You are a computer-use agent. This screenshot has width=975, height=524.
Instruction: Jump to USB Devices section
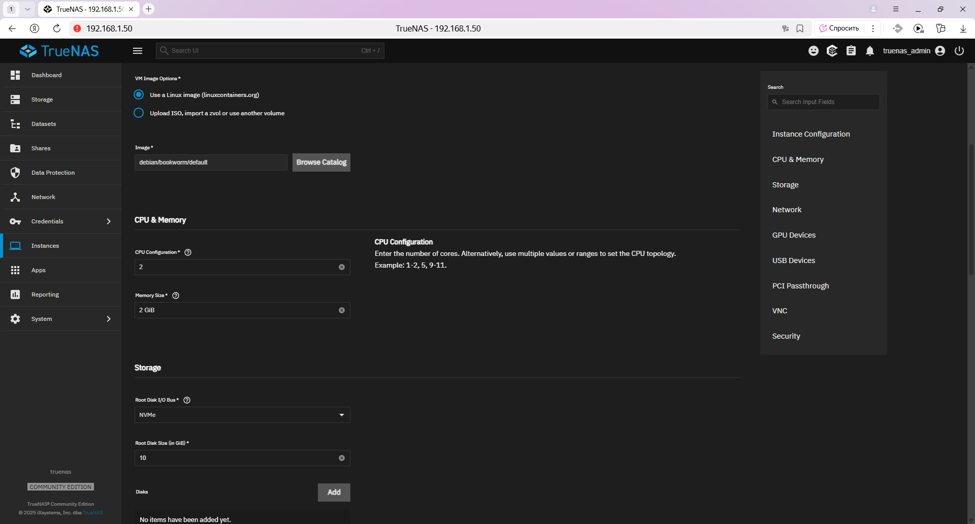tap(794, 260)
